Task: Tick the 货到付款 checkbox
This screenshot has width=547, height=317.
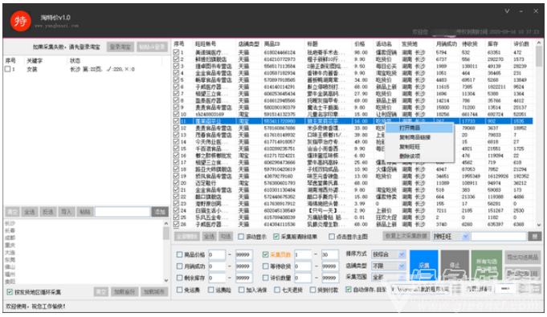Action: [x=313, y=290]
